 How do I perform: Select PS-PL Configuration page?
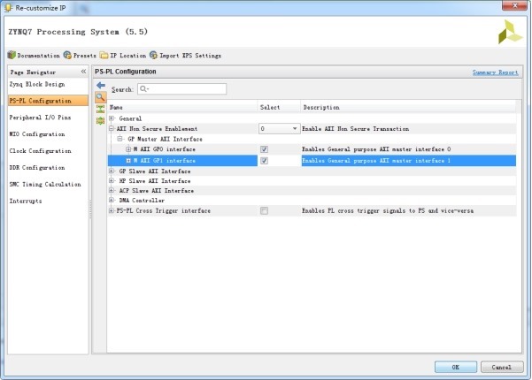[48, 101]
